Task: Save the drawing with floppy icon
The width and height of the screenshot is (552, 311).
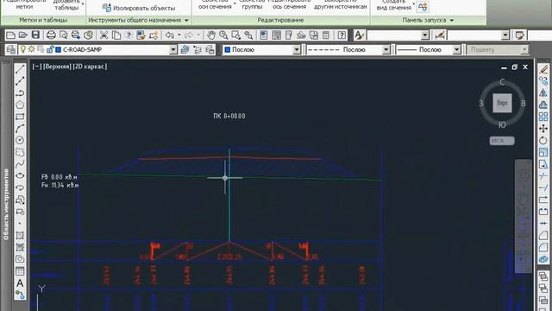Action: pyautogui.click(x=35, y=35)
